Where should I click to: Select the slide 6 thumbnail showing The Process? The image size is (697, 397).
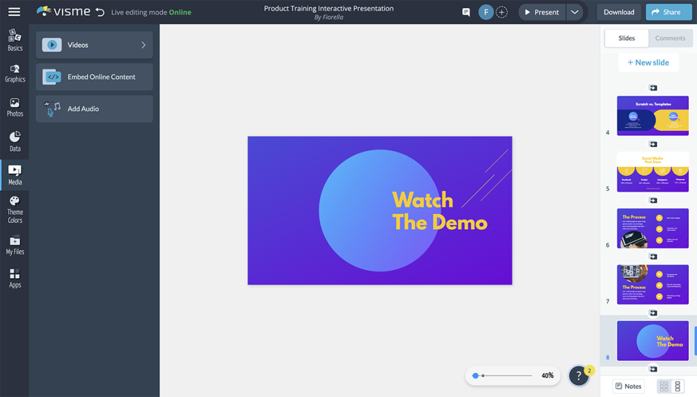click(x=652, y=228)
